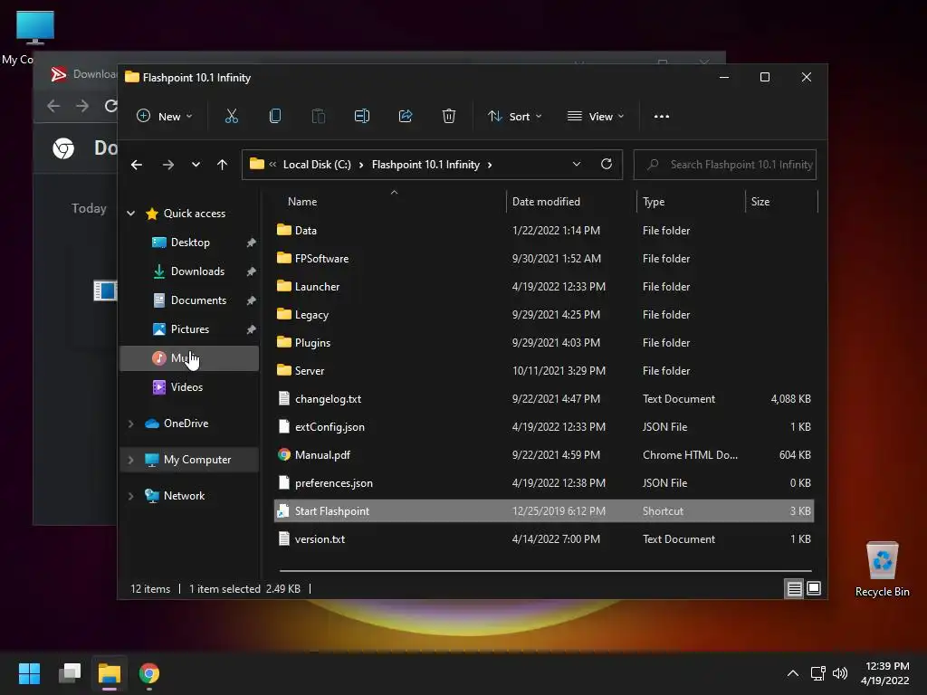Click the Rename icon in toolbar
The width and height of the screenshot is (927, 695).
362,117
